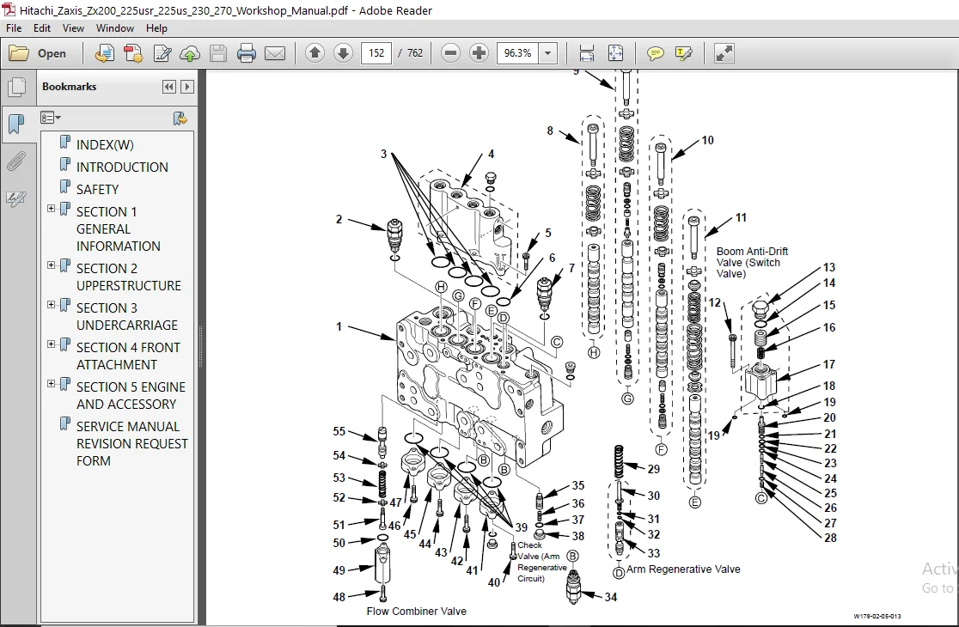Click the Bookmarks panel icon in the sidebar
The image size is (959, 627).
click(x=16, y=124)
